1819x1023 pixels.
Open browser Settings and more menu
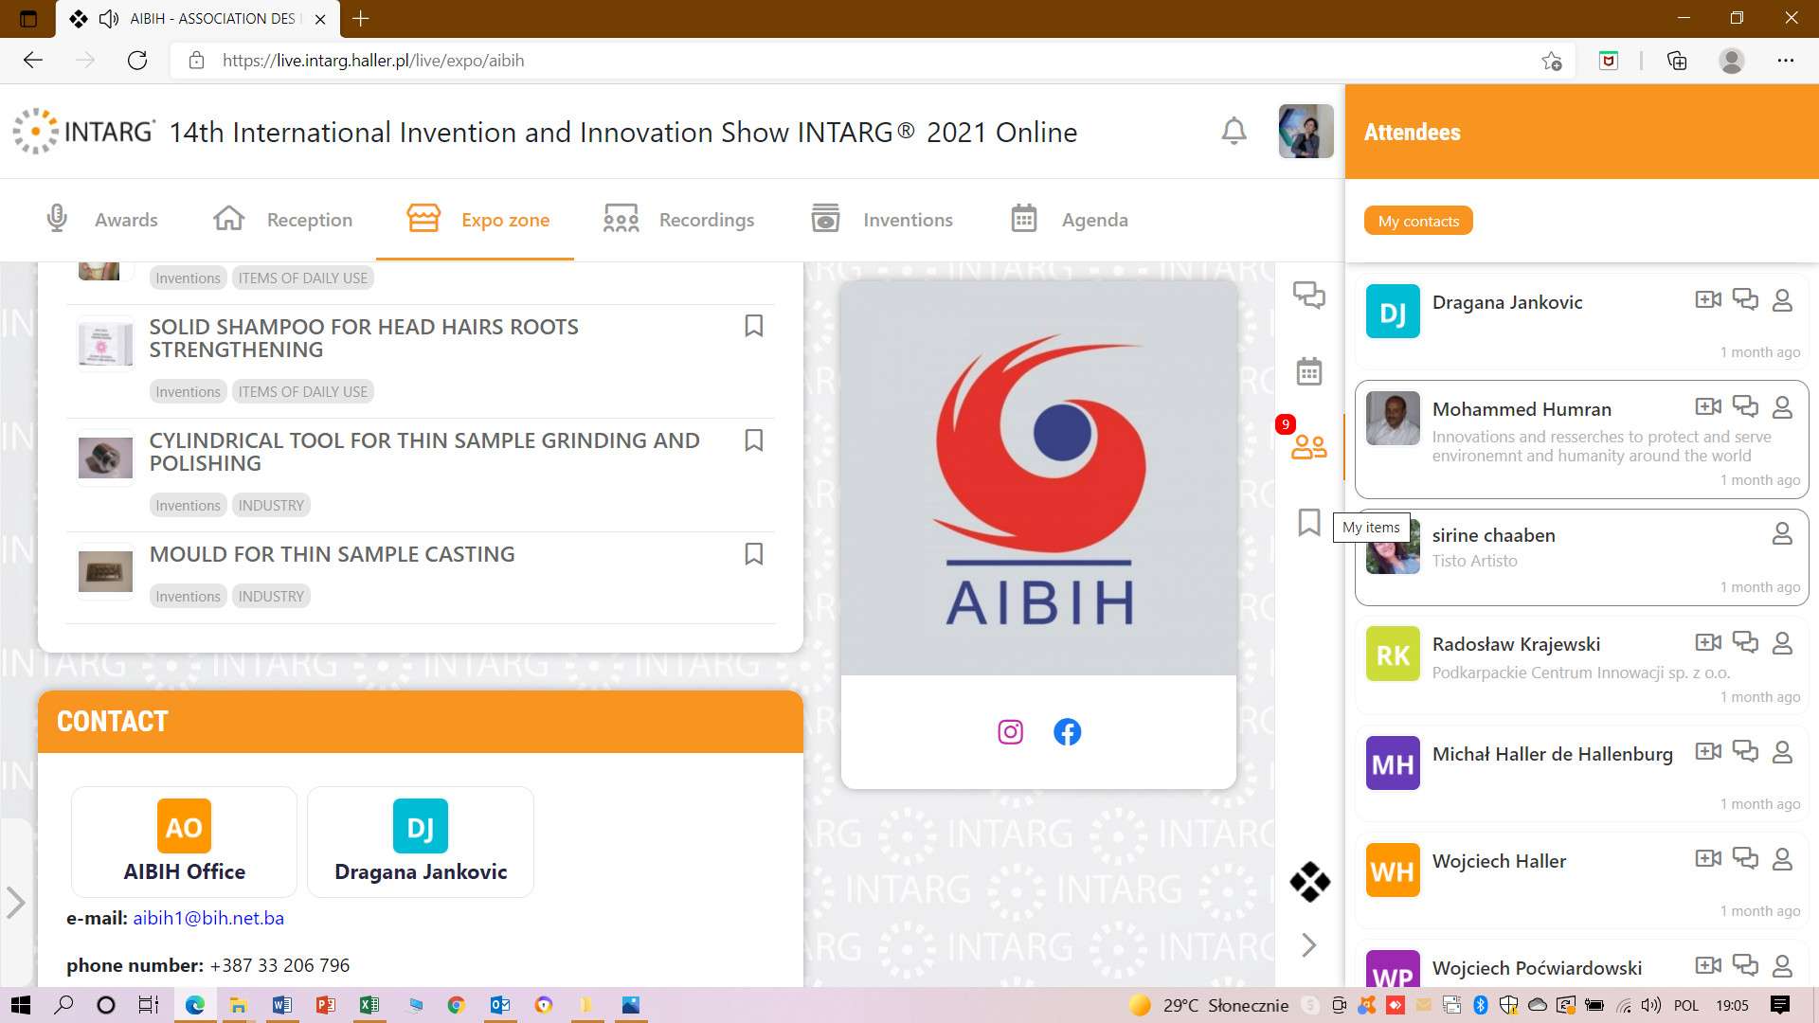(1786, 61)
